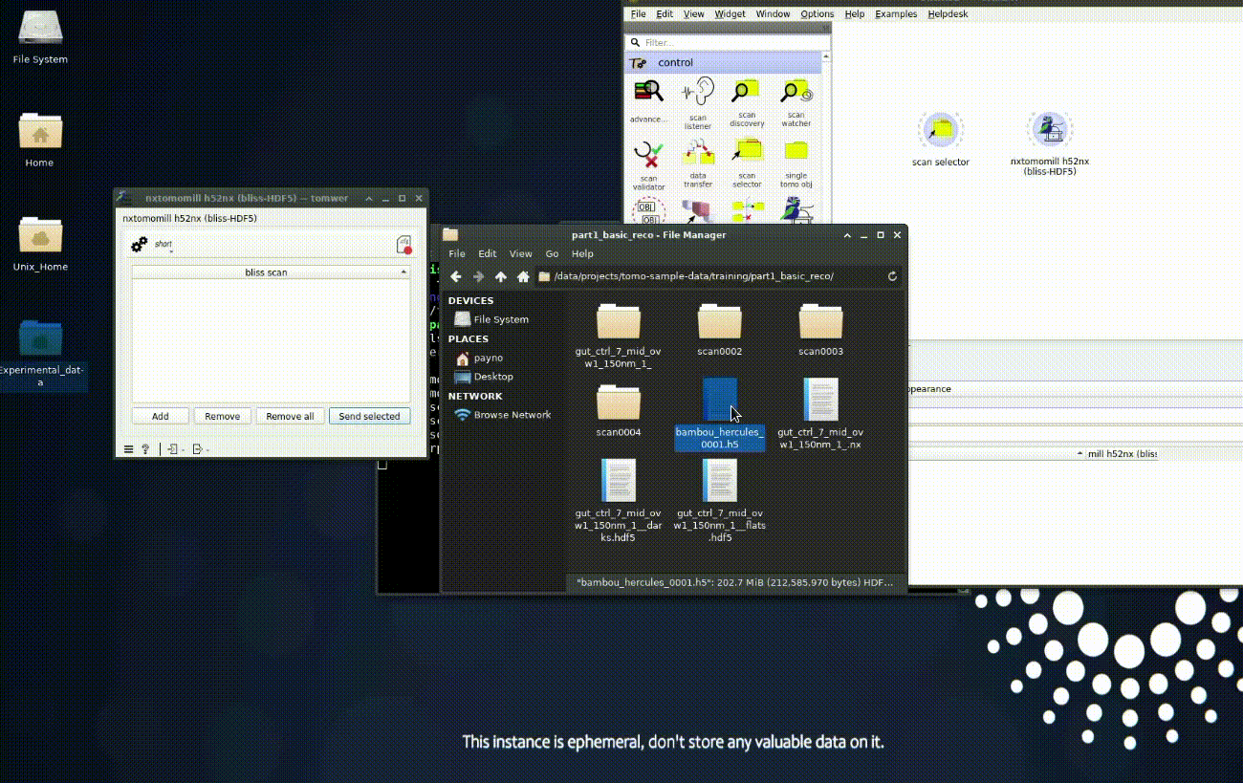The width and height of the screenshot is (1243, 783).
Task: Click the scan selector node on the canvas
Action: click(941, 130)
